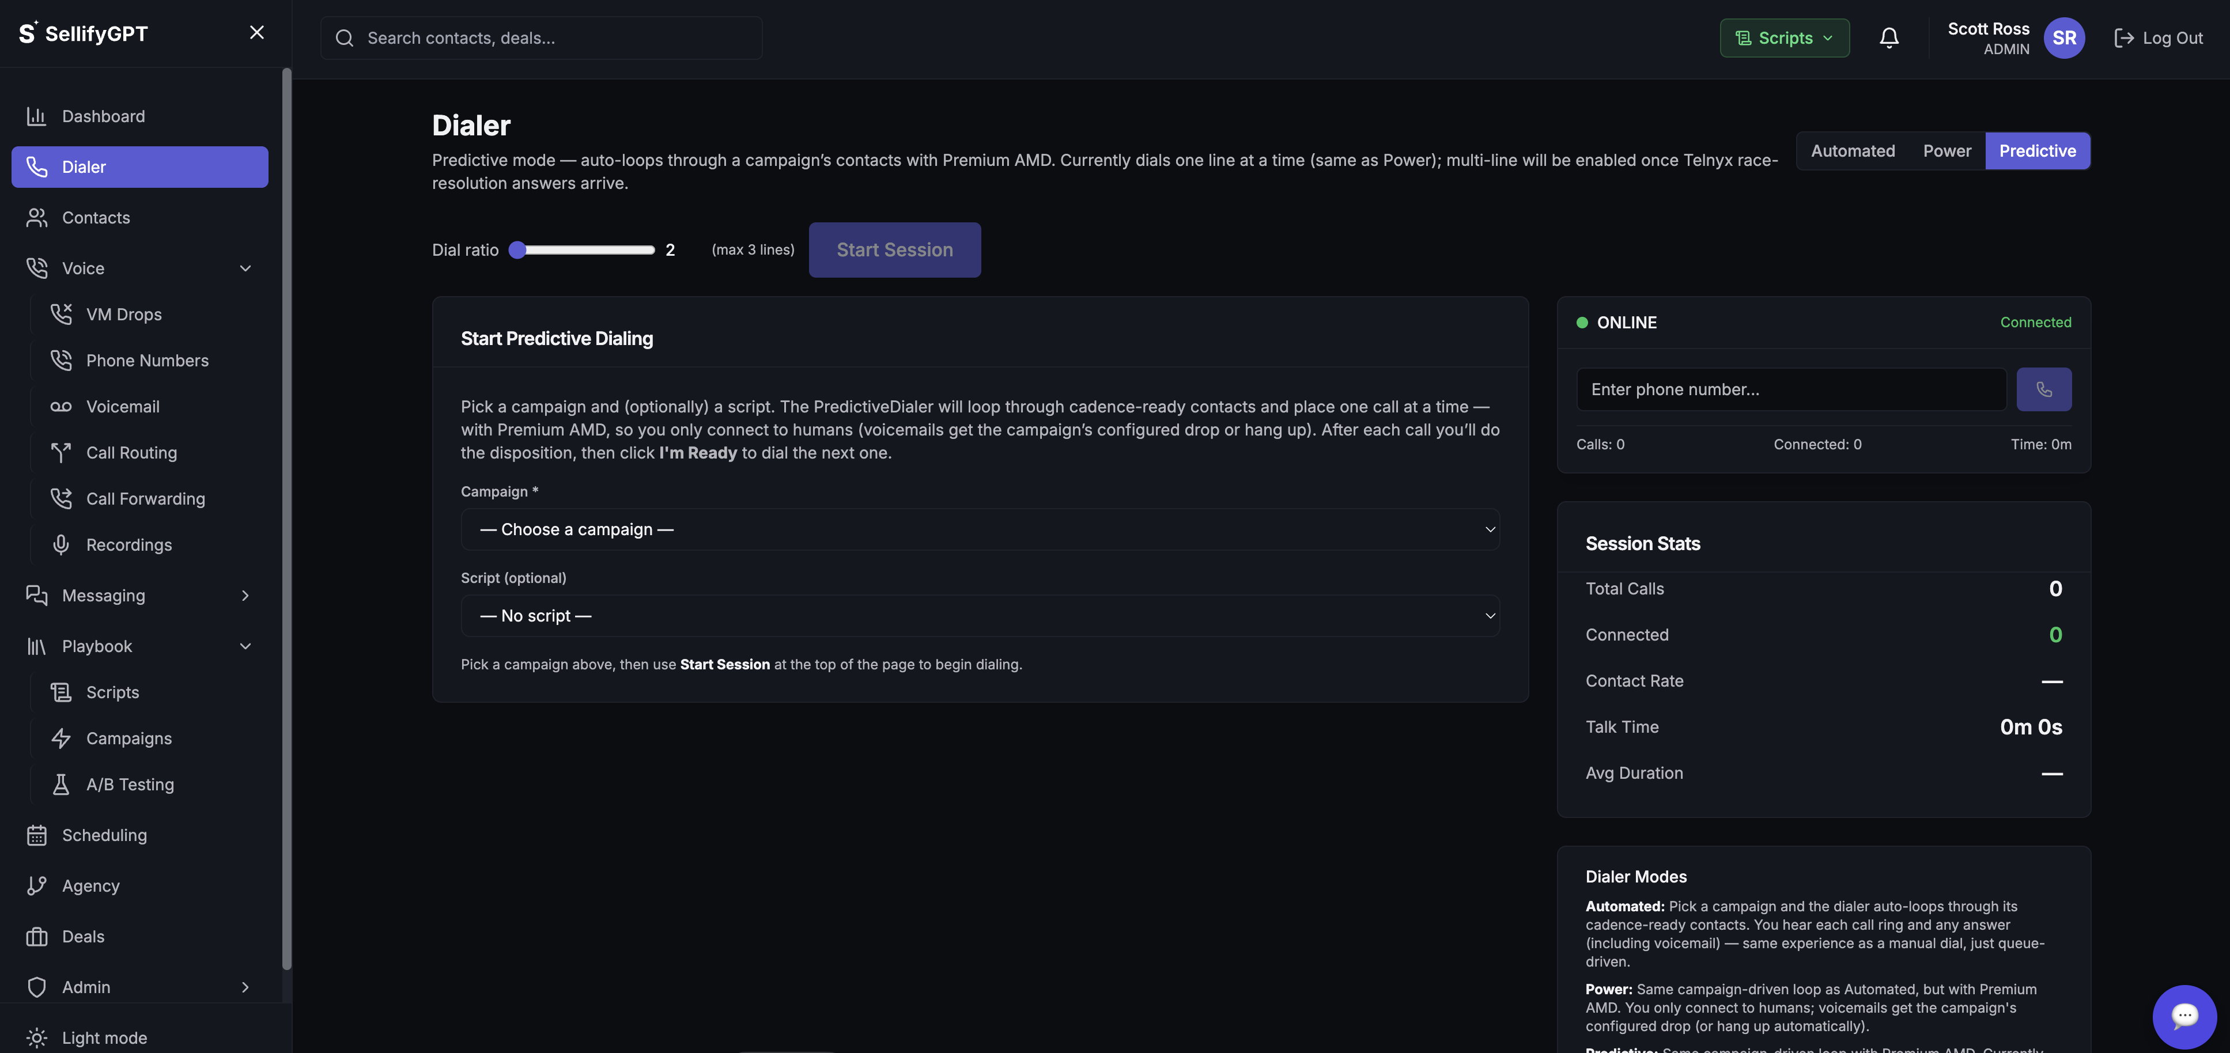Screen dimensions: 2230x1053
Task: Select the Predictive dialer mode tab
Action: click(2037, 150)
